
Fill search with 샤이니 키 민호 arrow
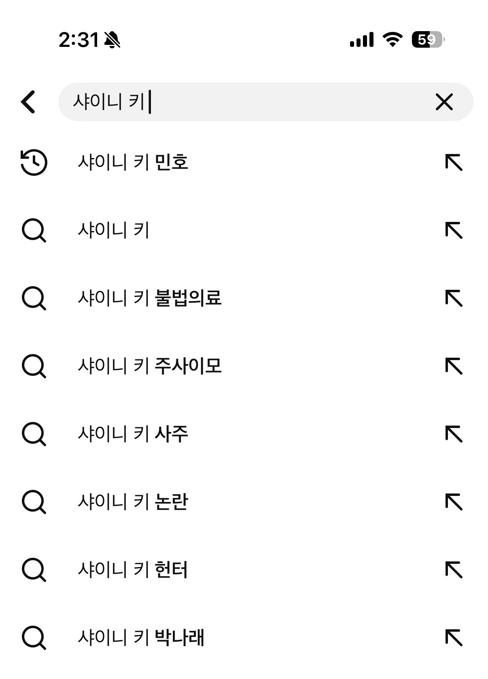[x=454, y=162]
